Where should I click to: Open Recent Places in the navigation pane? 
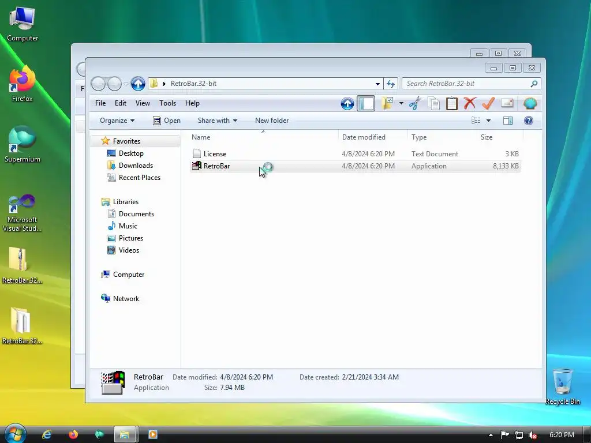click(x=140, y=178)
